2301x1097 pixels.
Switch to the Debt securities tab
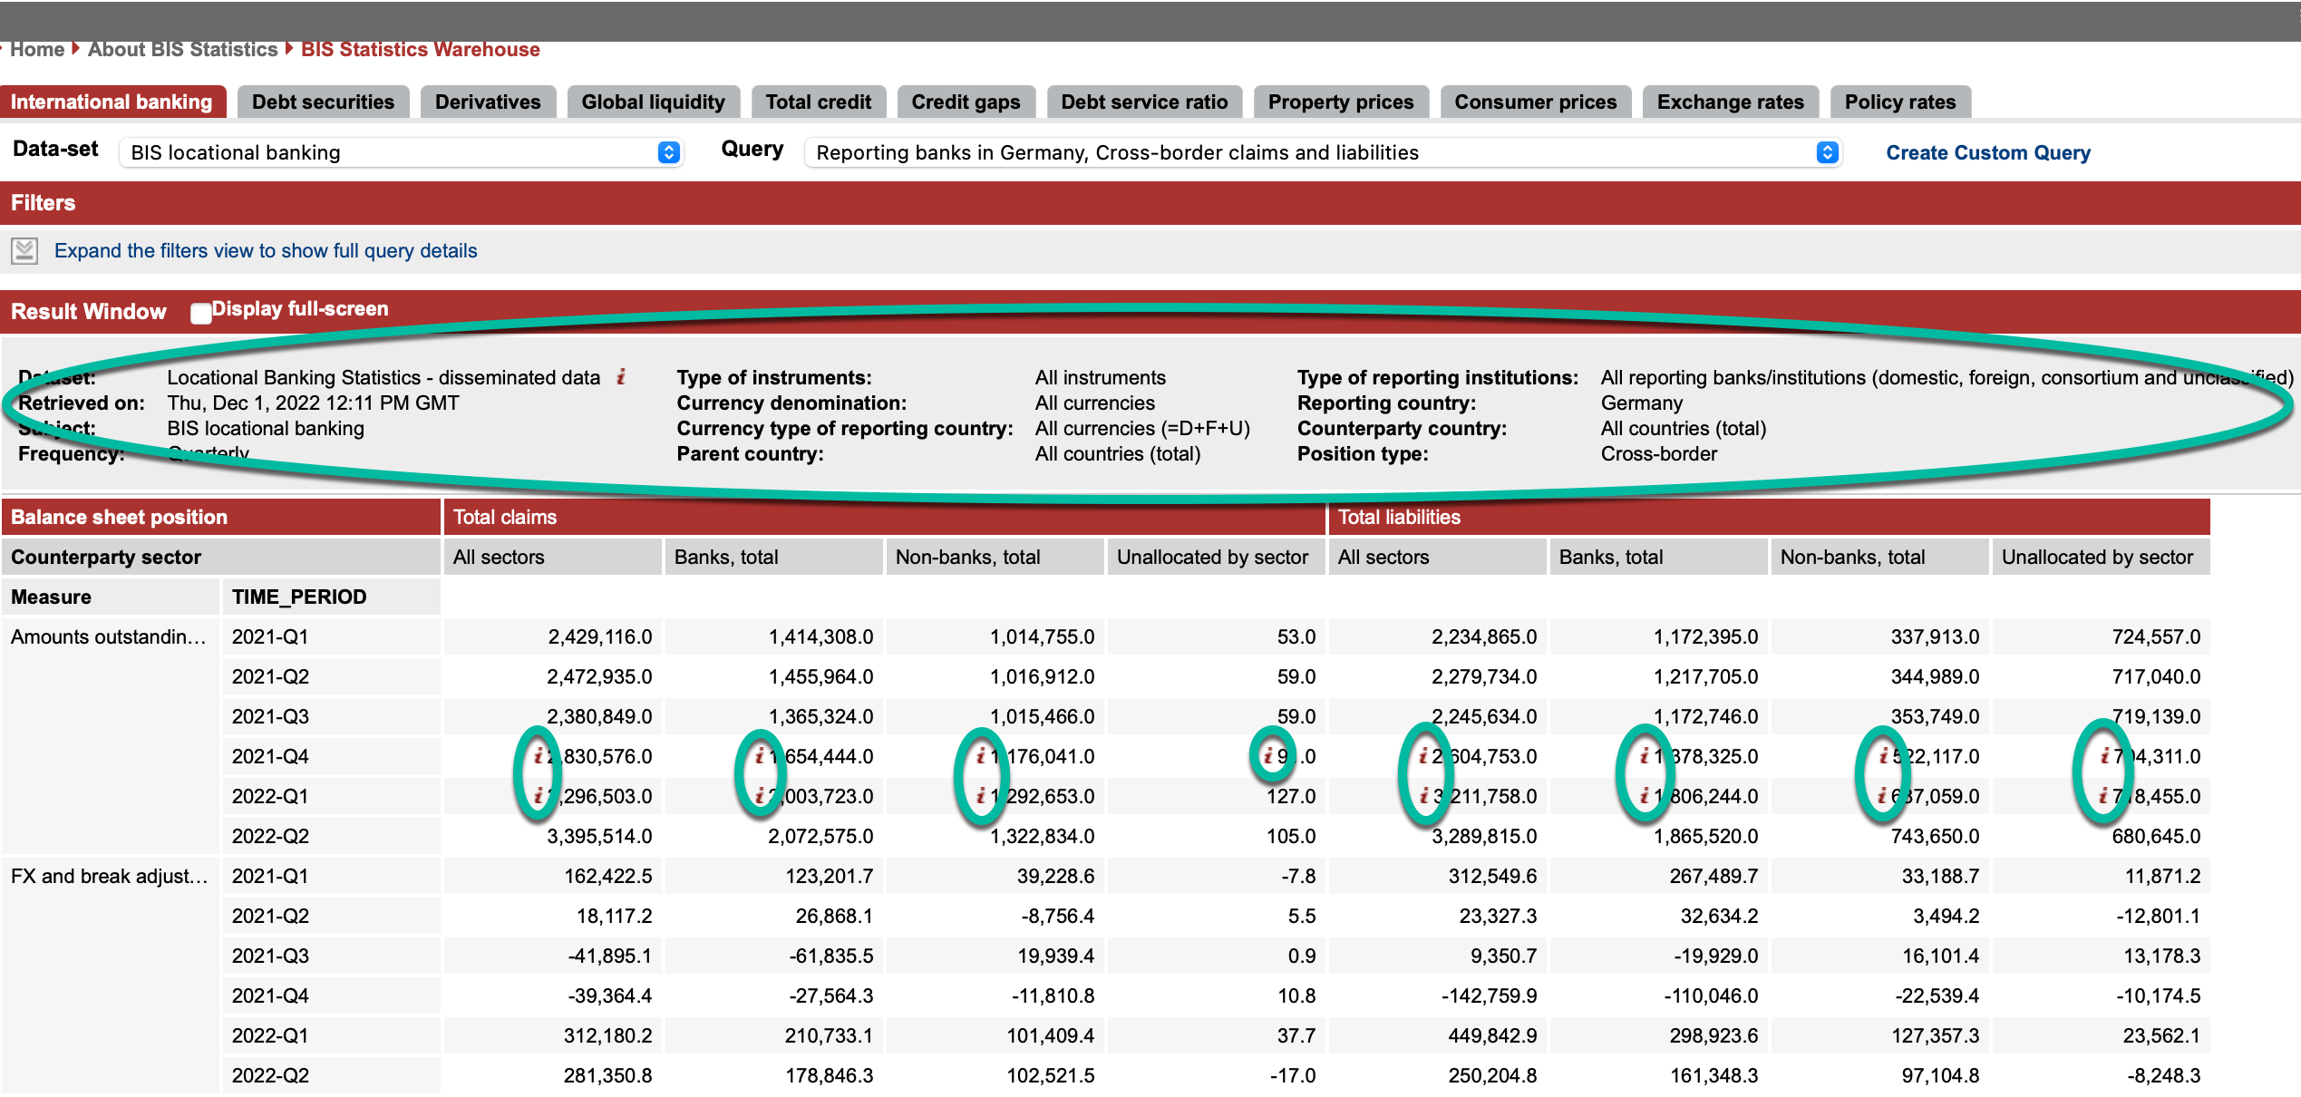[323, 102]
